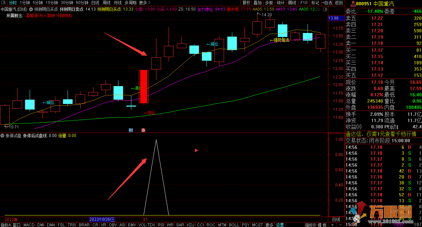
Task: Open the 指标B tab
Action: pyautogui.click(x=310, y=225)
